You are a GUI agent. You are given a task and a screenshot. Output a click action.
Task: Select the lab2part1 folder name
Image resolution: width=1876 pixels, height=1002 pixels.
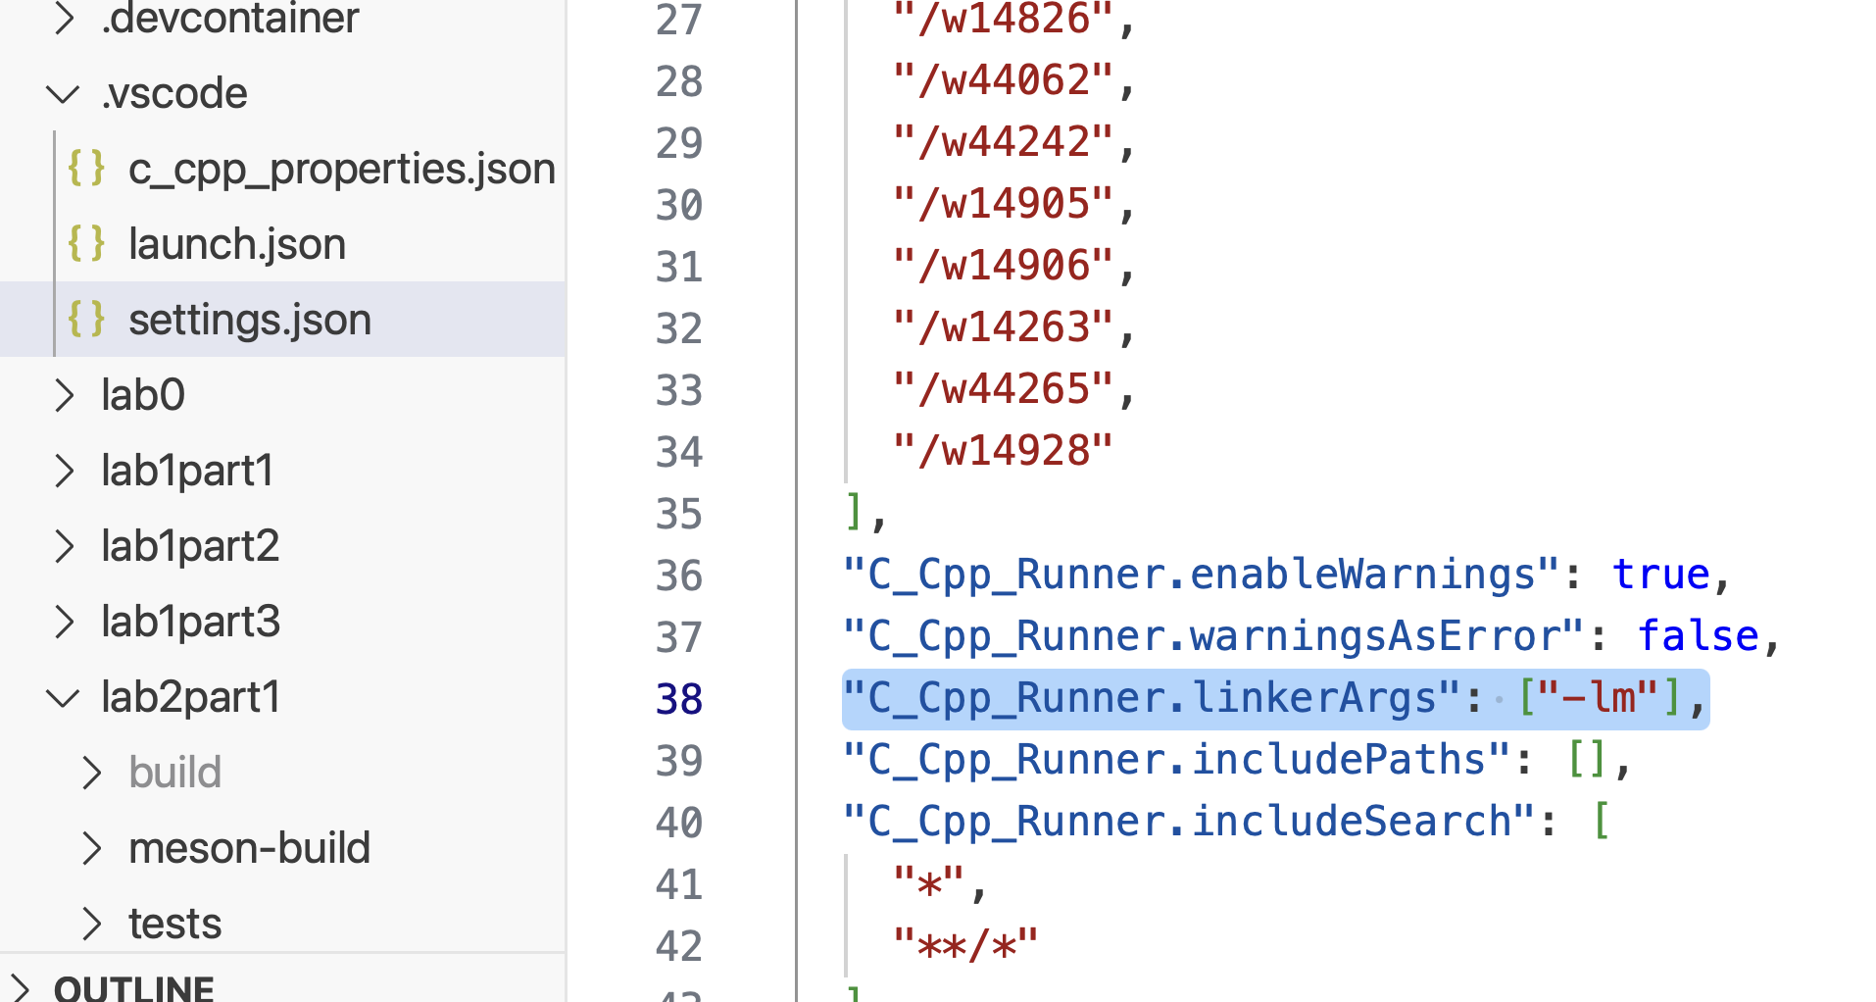tap(191, 697)
